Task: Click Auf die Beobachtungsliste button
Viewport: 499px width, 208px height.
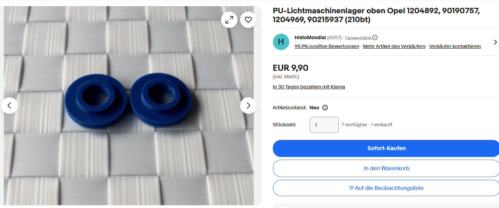Action: click(386, 188)
